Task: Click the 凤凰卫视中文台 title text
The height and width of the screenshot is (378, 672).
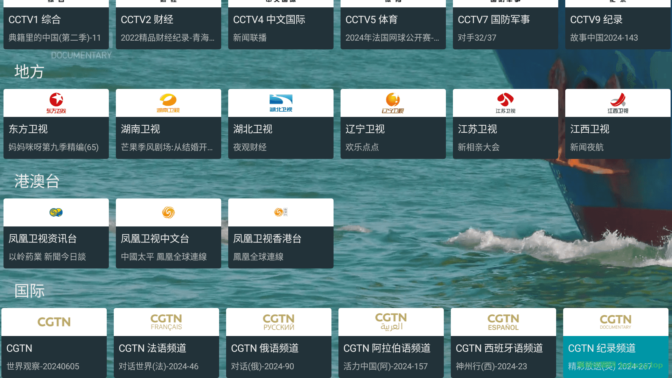Action: (x=155, y=239)
